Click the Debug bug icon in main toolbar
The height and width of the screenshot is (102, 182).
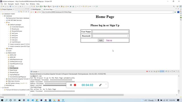[x=37, y=7]
